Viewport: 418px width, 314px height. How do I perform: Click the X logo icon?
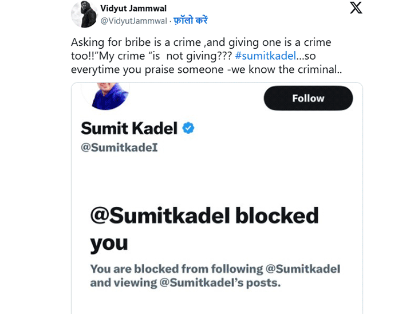click(x=356, y=8)
